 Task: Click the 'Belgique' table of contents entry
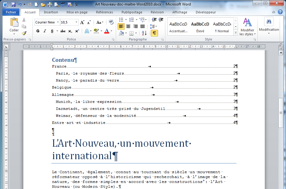click(61, 87)
